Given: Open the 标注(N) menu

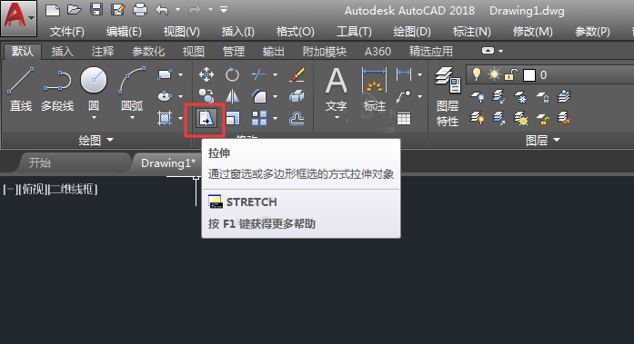Looking at the screenshot, I should coord(472,32).
